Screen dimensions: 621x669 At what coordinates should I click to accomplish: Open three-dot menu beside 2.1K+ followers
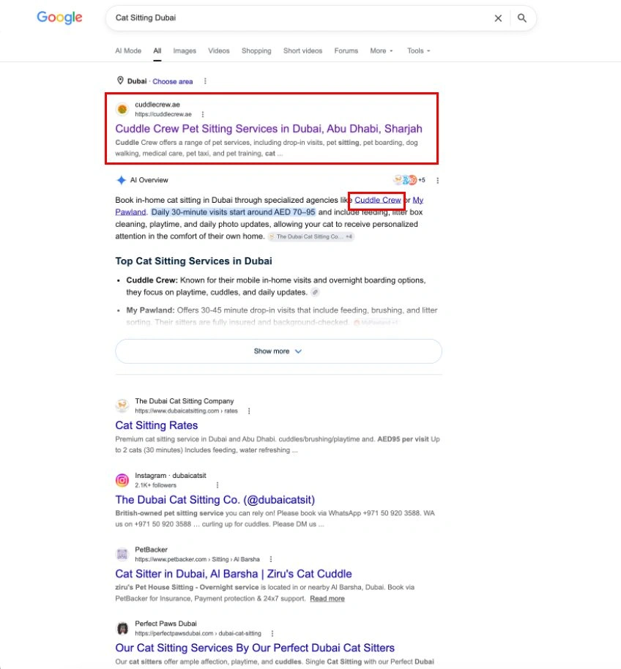(x=217, y=485)
